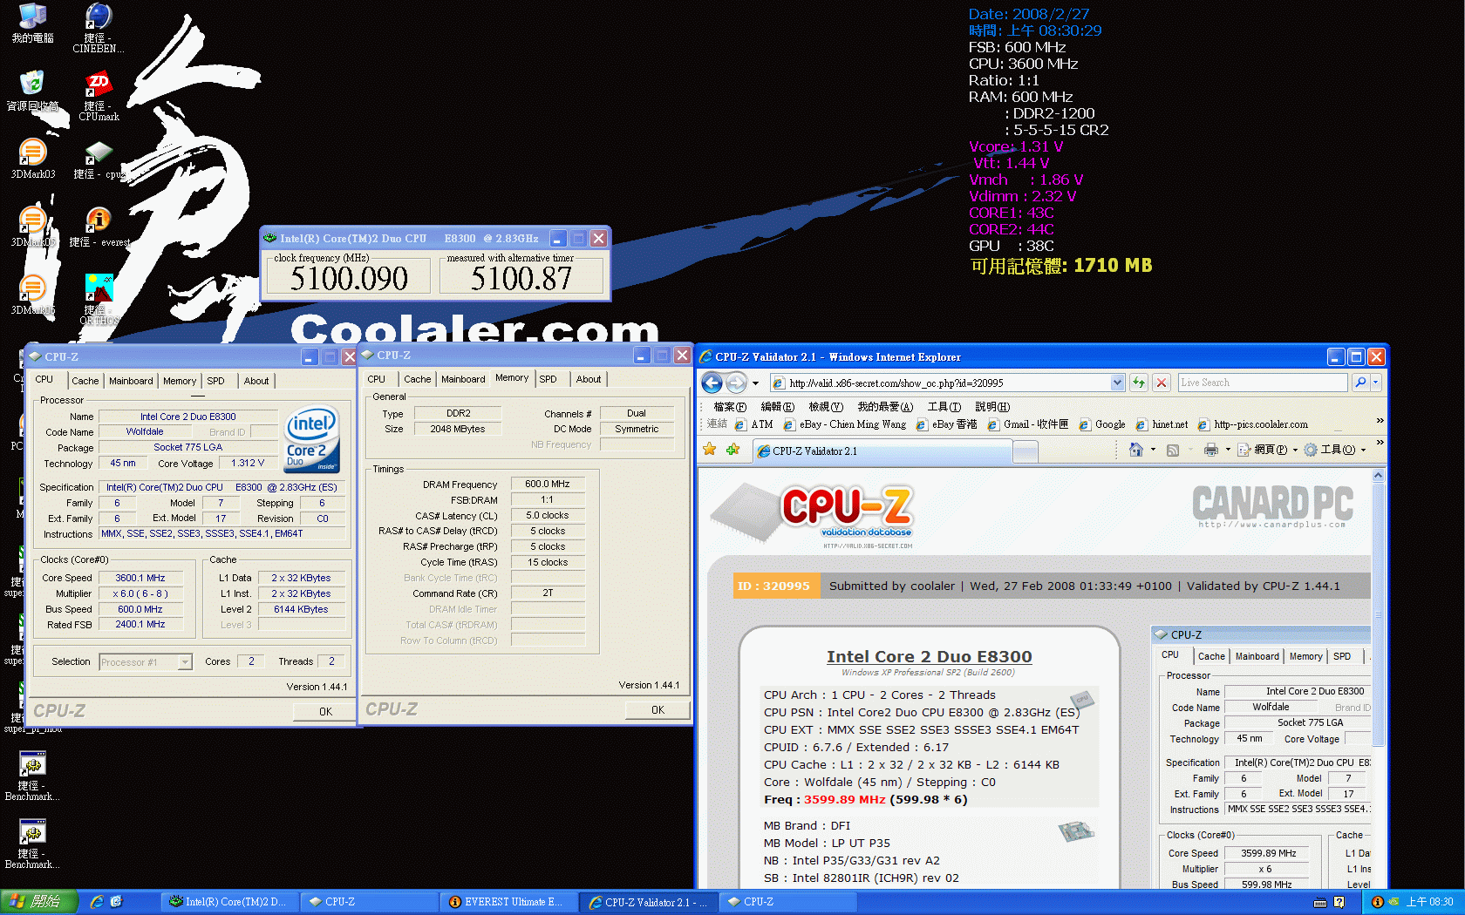Open the hinet.net favorites link
Screen dimensions: 1465x915
tap(1162, 424)
